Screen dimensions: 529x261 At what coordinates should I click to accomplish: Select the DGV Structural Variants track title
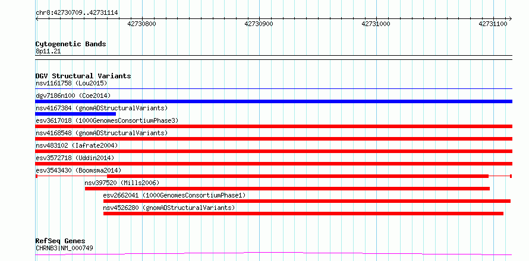pyautogui.click(x=83, y=76)
